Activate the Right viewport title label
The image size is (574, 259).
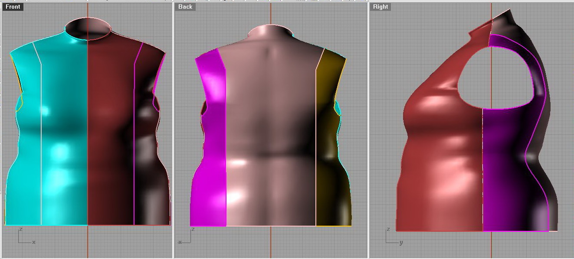380,7
